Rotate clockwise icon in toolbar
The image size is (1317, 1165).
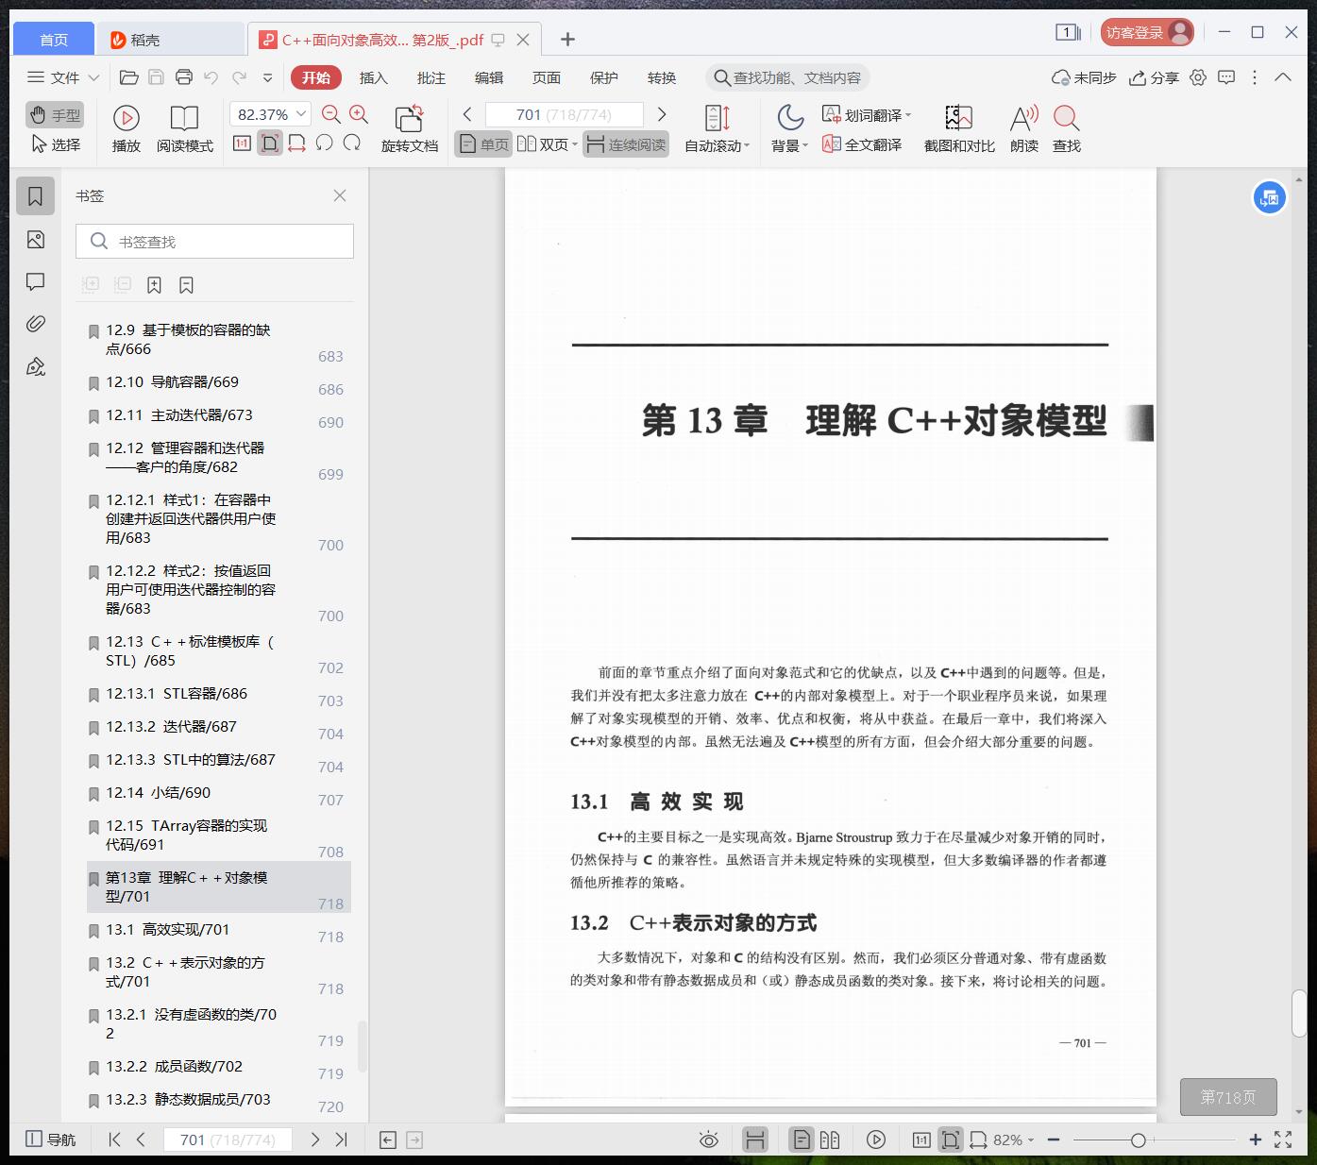pos(352,144)
